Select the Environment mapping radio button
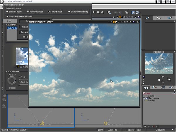 pos(69,12)
